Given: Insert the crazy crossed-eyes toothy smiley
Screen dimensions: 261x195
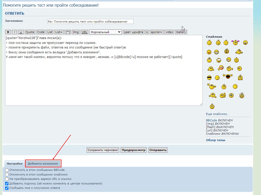Looking at the screenshot, I should 242,95.
